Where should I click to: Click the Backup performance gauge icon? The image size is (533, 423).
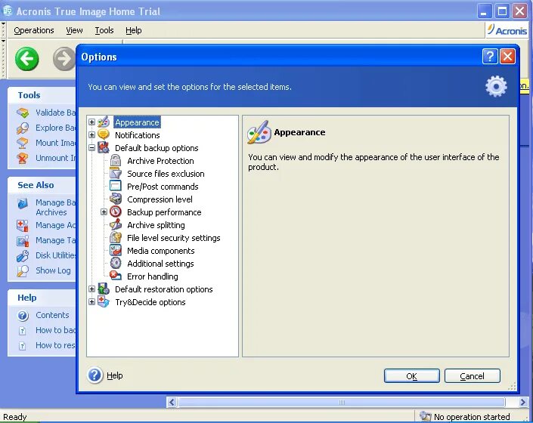pos(116,211)
